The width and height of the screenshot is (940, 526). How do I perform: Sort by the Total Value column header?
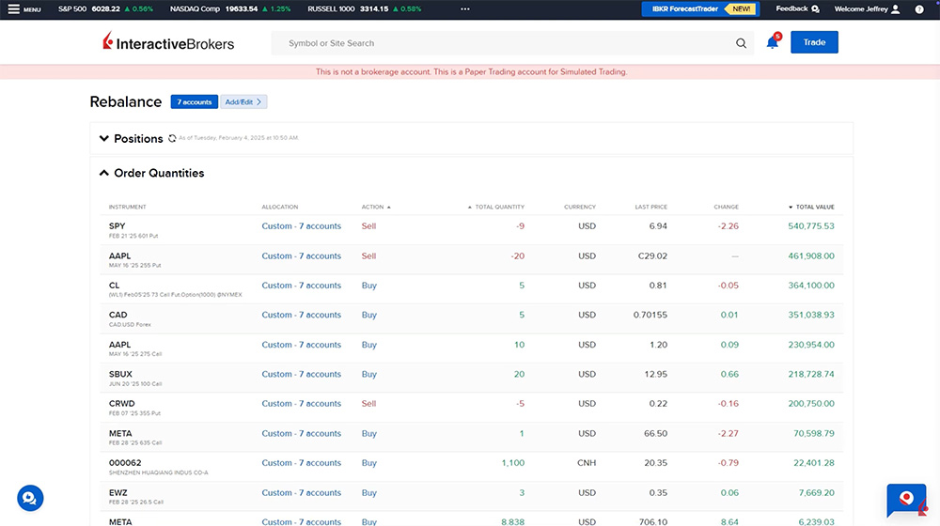(x=814, y=207)
